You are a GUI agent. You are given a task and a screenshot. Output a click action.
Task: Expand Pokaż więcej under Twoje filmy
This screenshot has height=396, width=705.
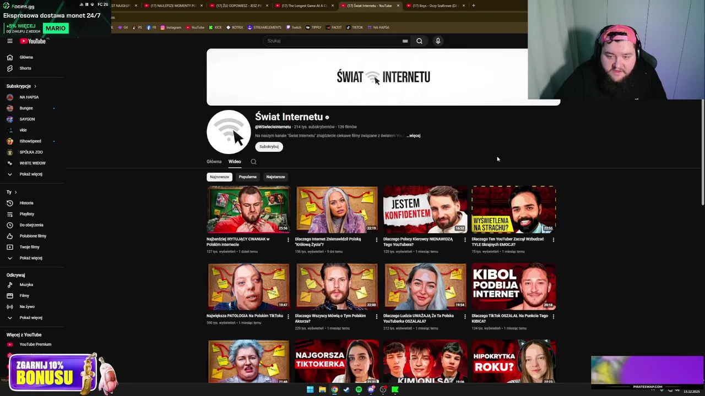pyautogui.click(x=31, y=258)
